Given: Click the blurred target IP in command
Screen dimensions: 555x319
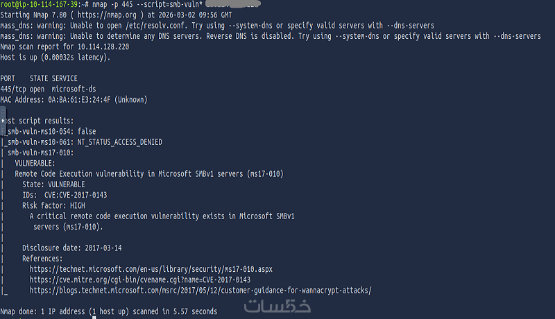Looking at the screenshot, I should click(233, 4).
